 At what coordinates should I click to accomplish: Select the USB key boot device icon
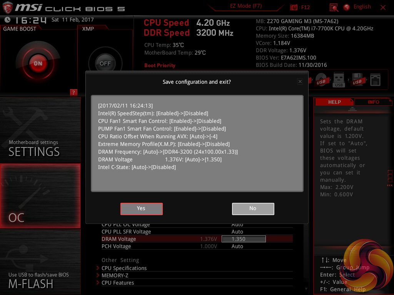[339, 80]
